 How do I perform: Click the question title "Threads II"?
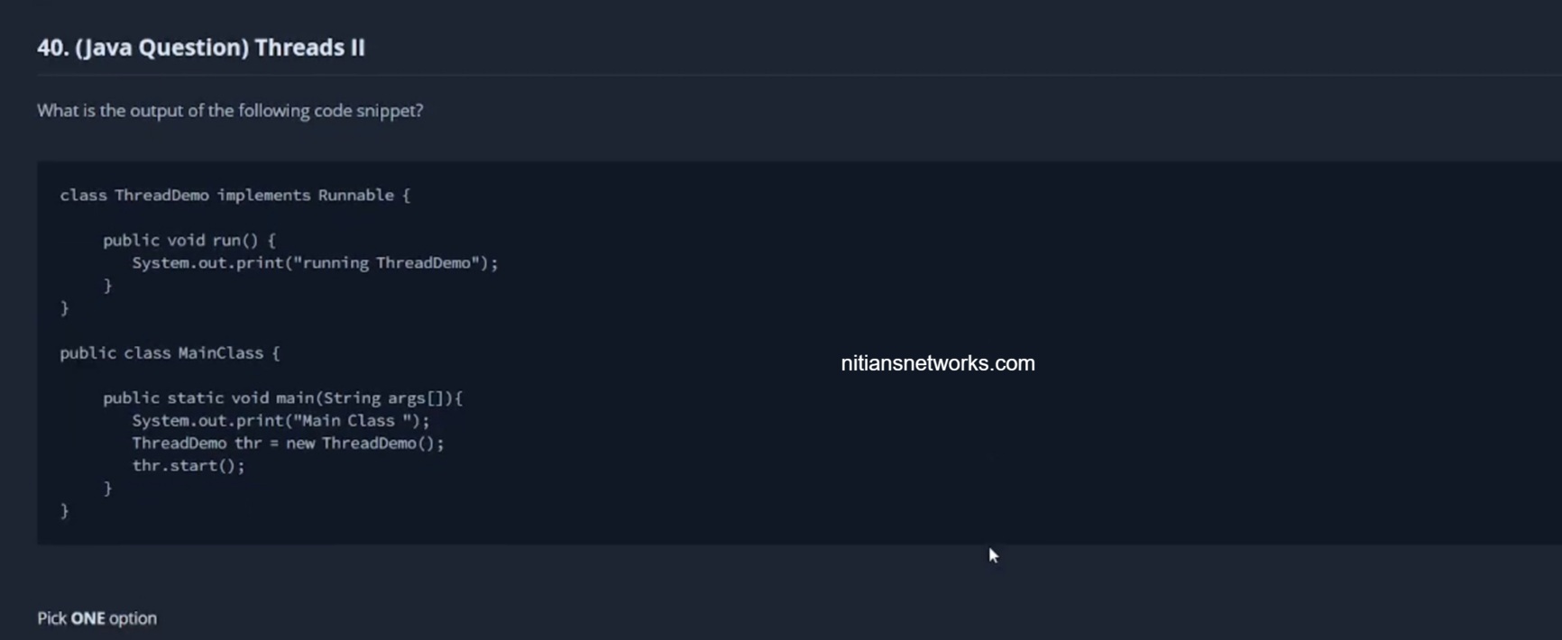309,48
